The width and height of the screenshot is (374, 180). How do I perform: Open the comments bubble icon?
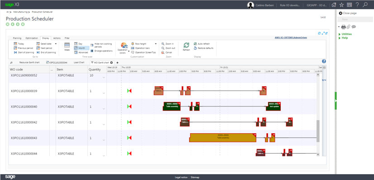[354, 27]
